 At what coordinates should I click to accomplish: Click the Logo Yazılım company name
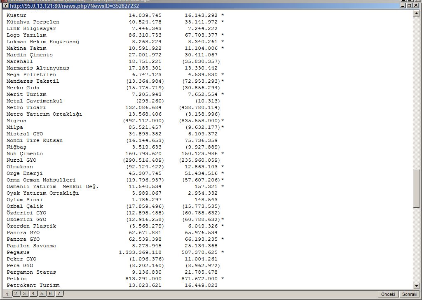pyautogui.click(x=26, y=35)
